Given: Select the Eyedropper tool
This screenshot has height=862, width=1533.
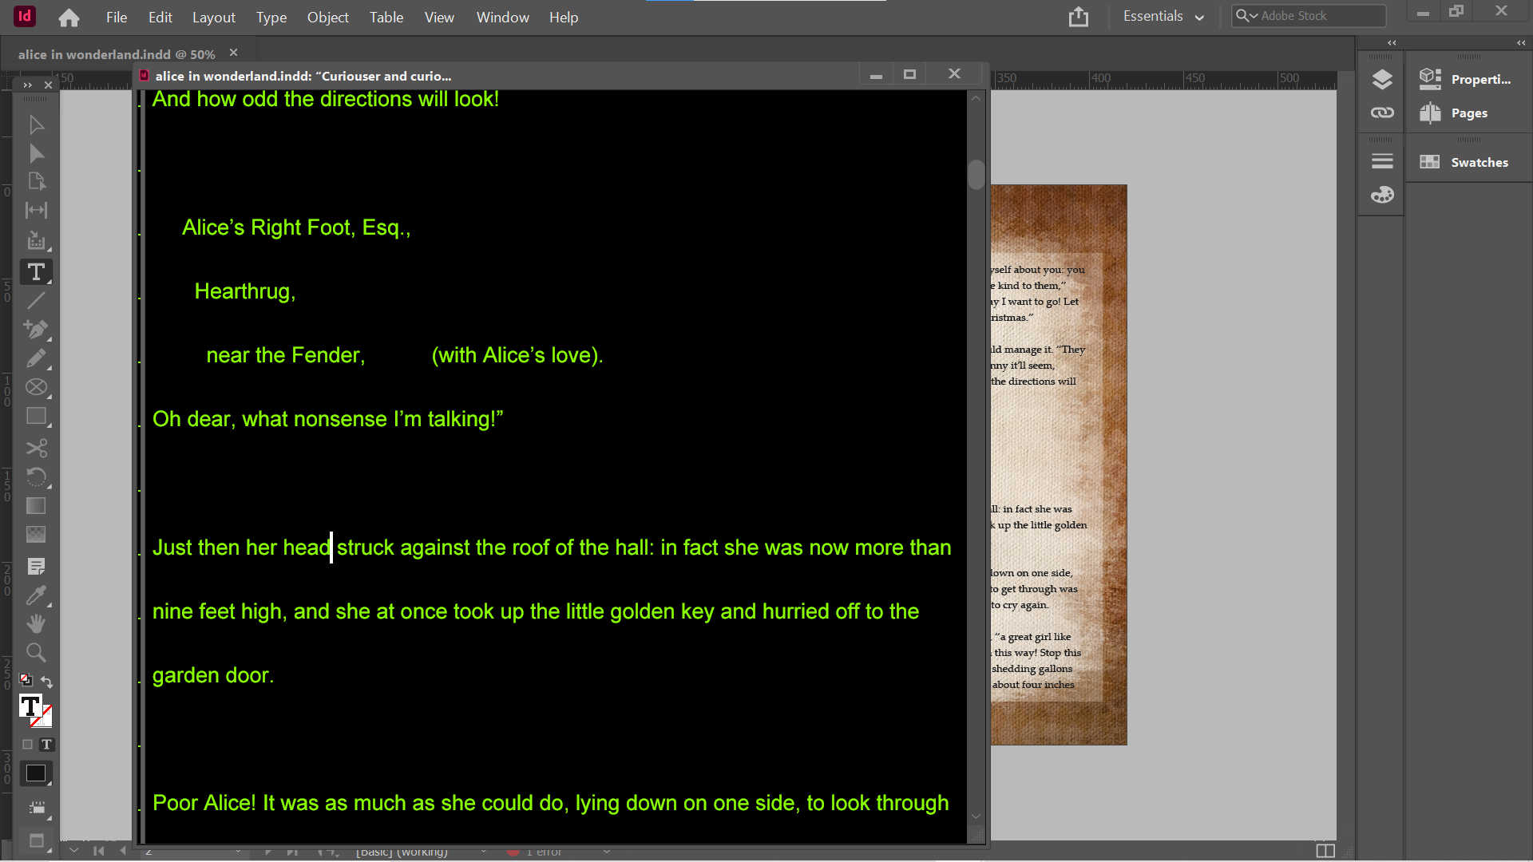Looking at the screenshot, I should [x=36, y=595].
